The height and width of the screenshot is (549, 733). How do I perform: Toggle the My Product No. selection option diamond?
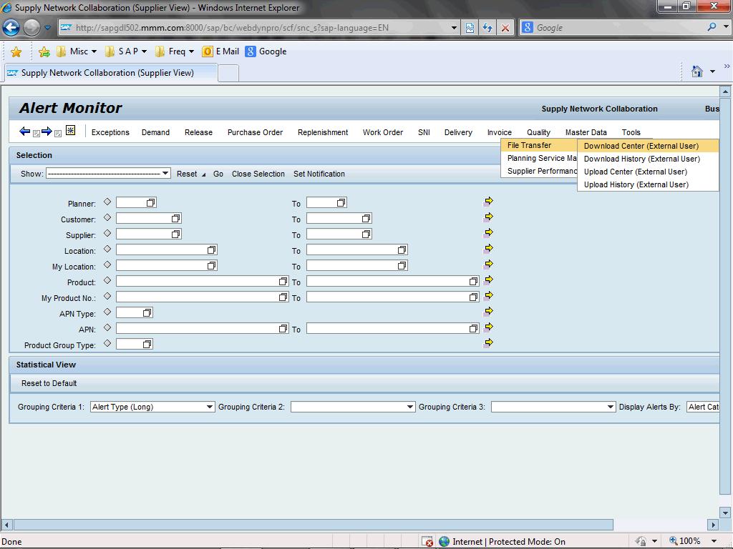point(107,296)
